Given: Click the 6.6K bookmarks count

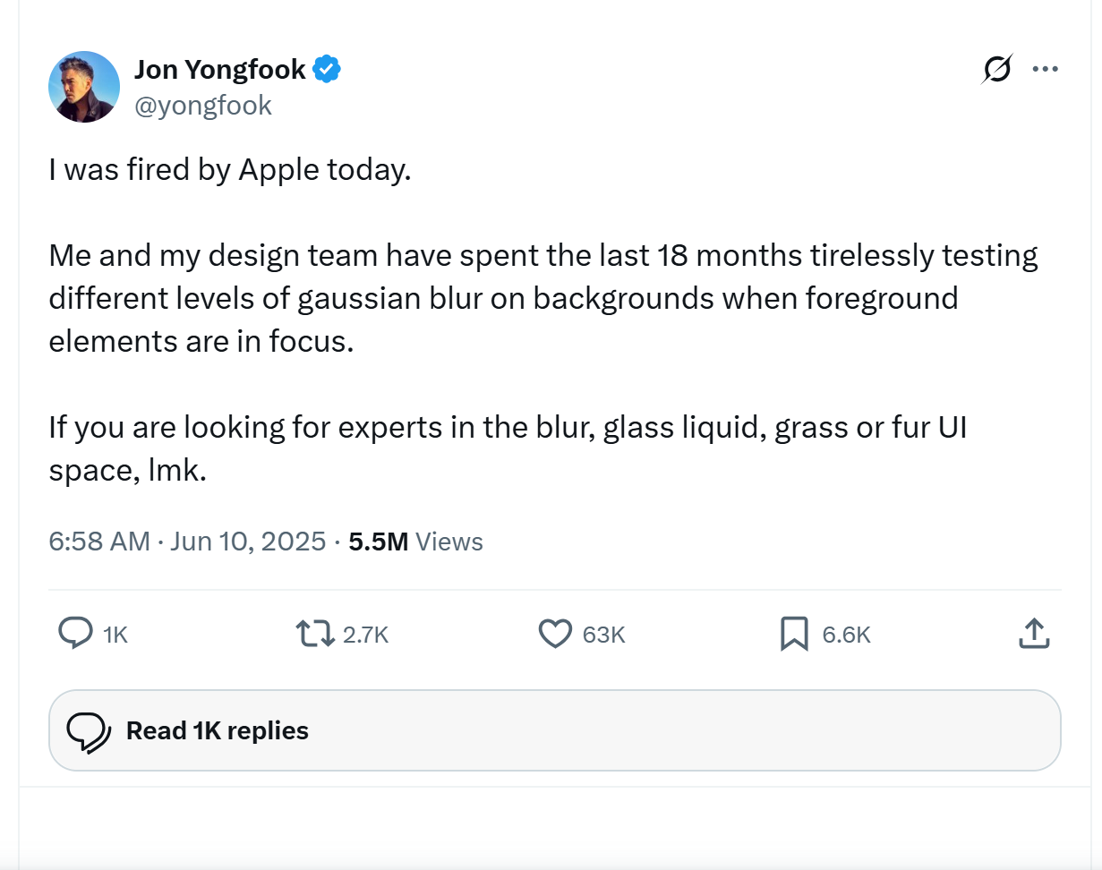Looking at the screenshot, I should click(x=846, y=635).
